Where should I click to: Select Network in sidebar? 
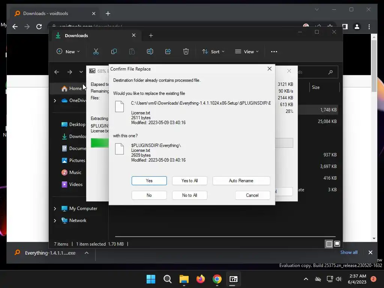[74, 220]
